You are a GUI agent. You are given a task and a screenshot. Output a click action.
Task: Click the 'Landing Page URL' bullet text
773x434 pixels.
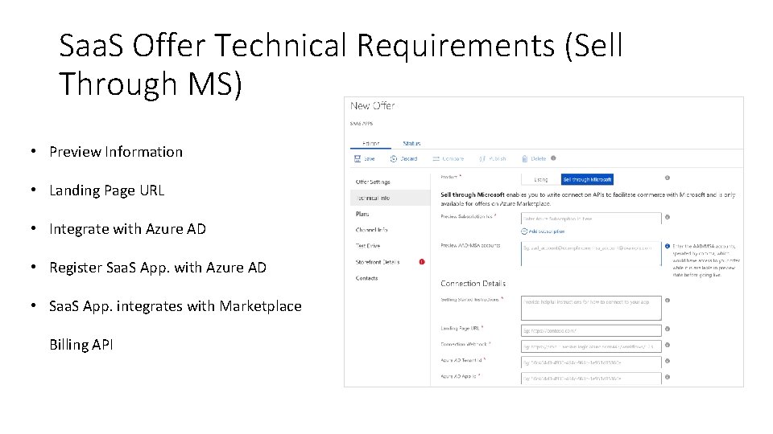coord(107,190)
